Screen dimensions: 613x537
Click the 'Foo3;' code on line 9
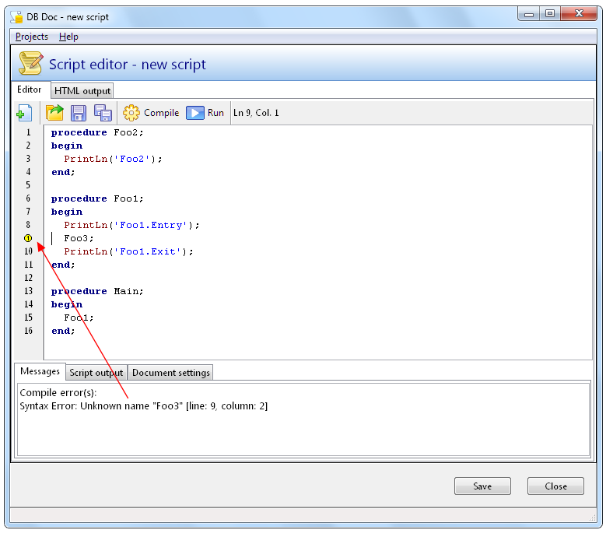79,238
